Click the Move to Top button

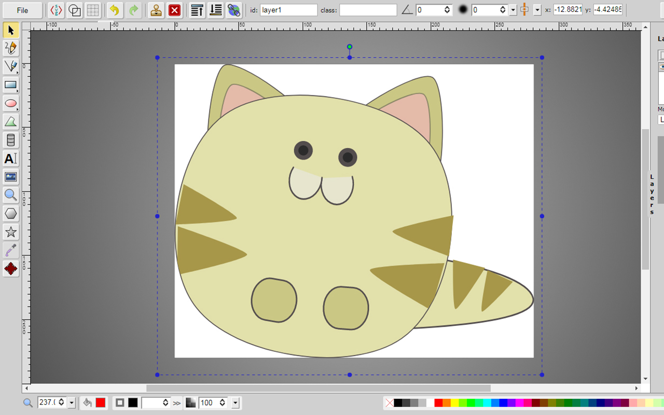tap(197, 10)
